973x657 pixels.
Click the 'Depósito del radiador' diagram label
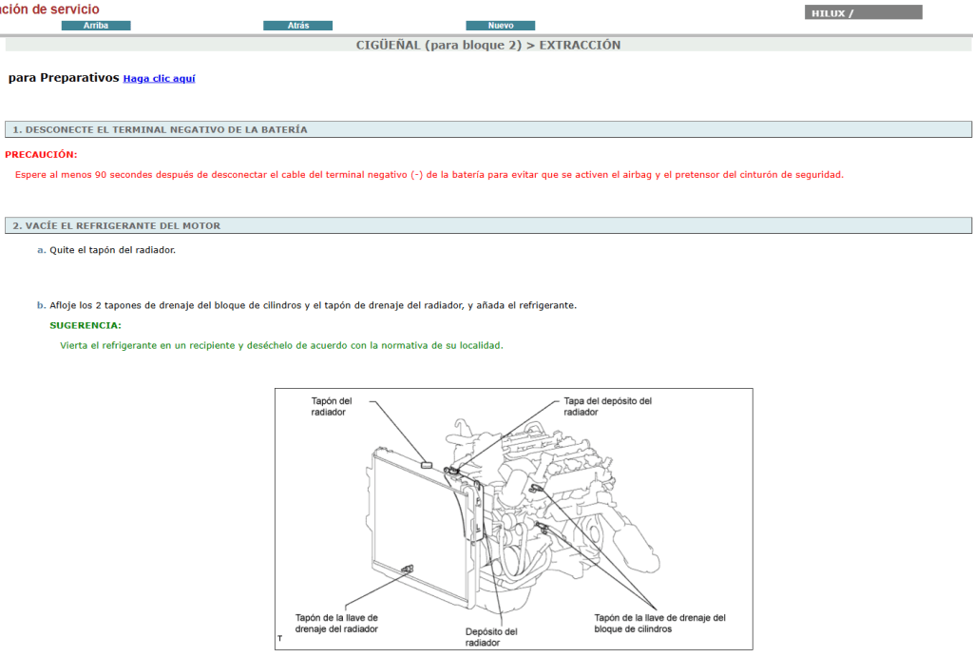491,637
